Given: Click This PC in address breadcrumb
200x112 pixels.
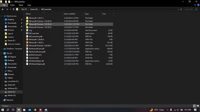Looking at the screenshot, I should pos(24,9).
